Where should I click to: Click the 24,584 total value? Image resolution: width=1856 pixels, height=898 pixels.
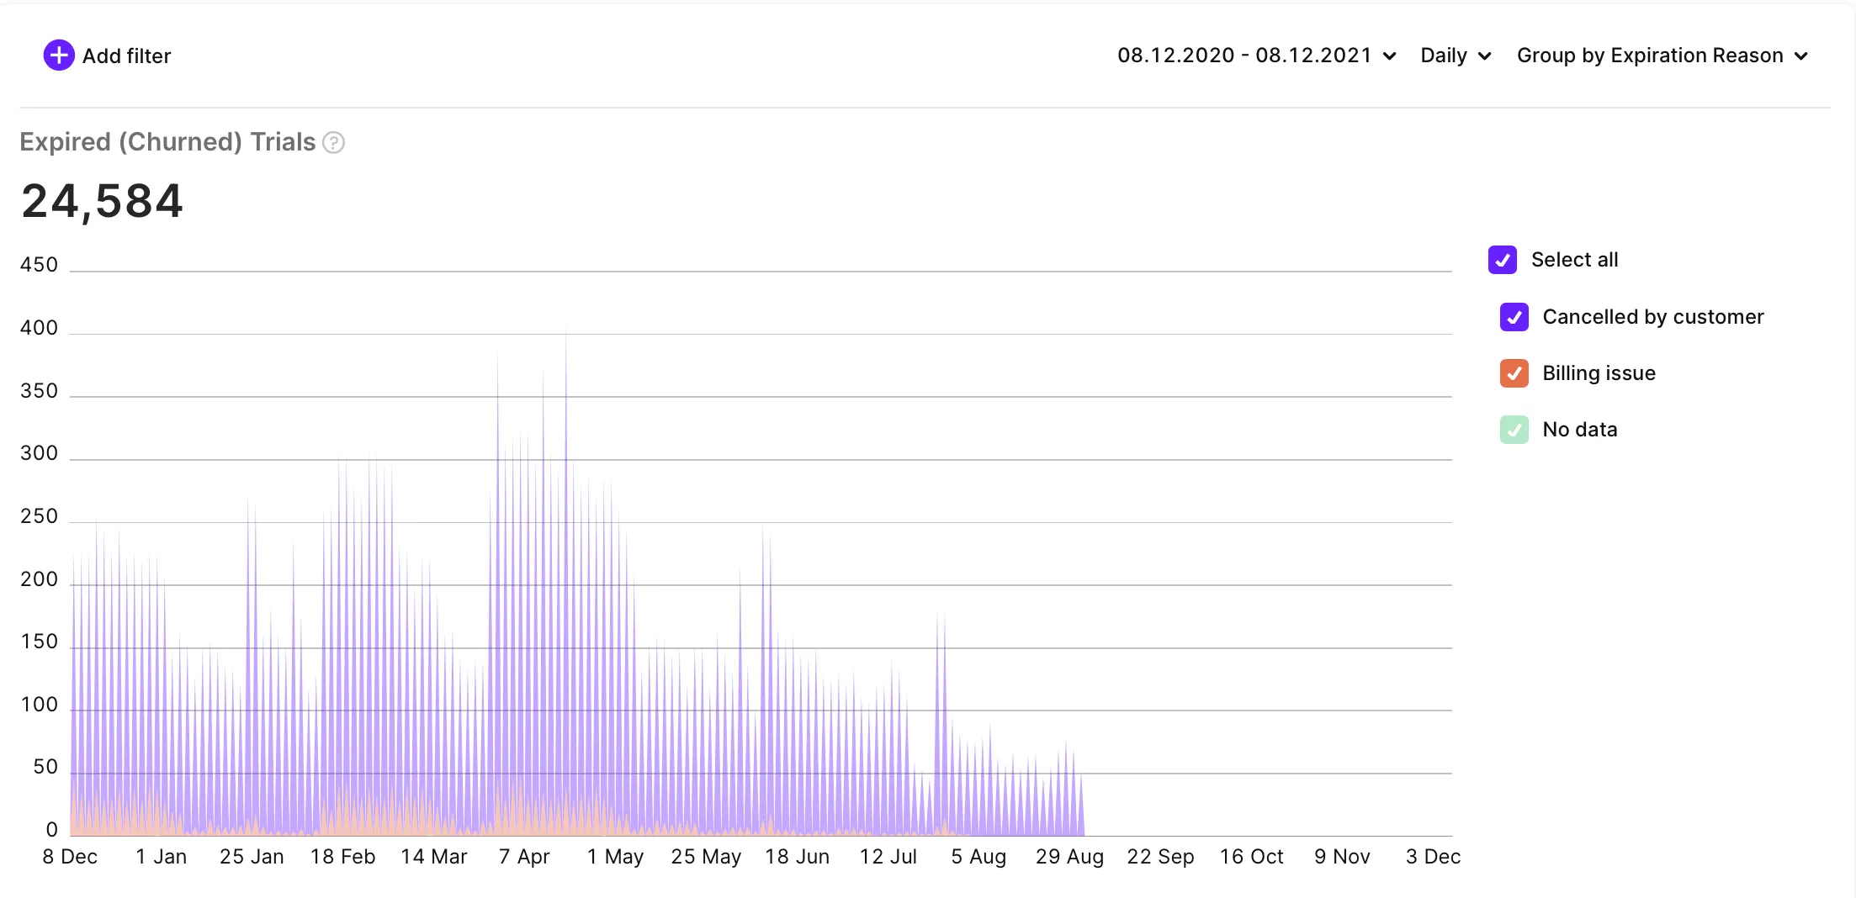pos(102,200)
